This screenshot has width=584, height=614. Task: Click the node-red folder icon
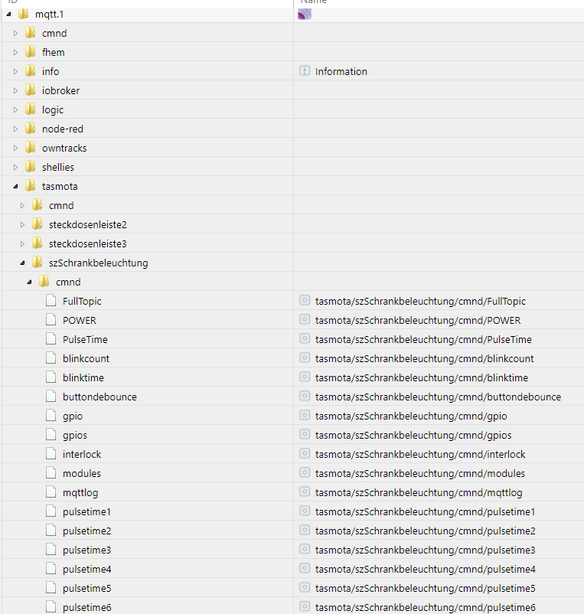point(30,129)
